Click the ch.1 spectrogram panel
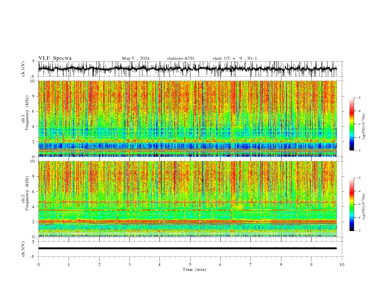Viewport: 385px width, 297px height. coord(188,118)
